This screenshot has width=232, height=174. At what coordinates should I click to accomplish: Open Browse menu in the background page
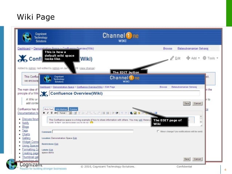(168, 48)
